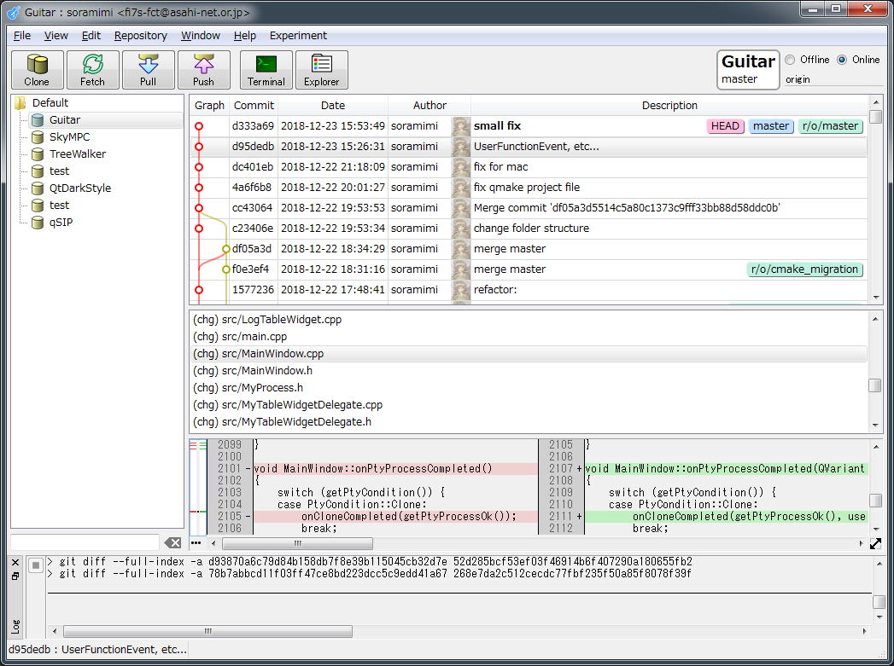
Task: Click inside the repository filter input field
Action: pos(85,542)
